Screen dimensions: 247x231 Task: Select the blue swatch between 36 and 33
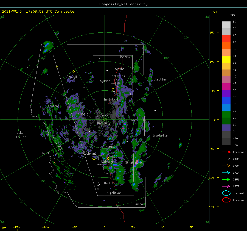226,100
